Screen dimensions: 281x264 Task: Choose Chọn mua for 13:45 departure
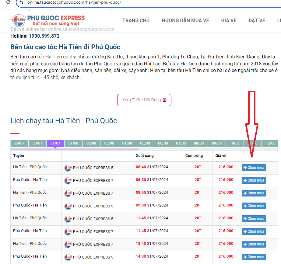pos(254,244)
